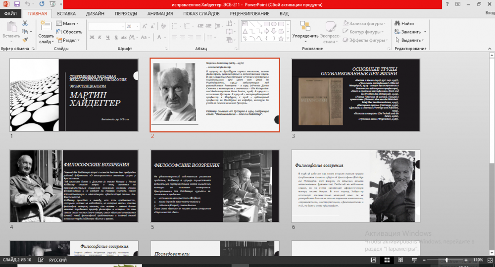Open the ВСТАВКА (Insert) ribbon tab
Screen dimensions: 495x267
(x=66, y=13)
